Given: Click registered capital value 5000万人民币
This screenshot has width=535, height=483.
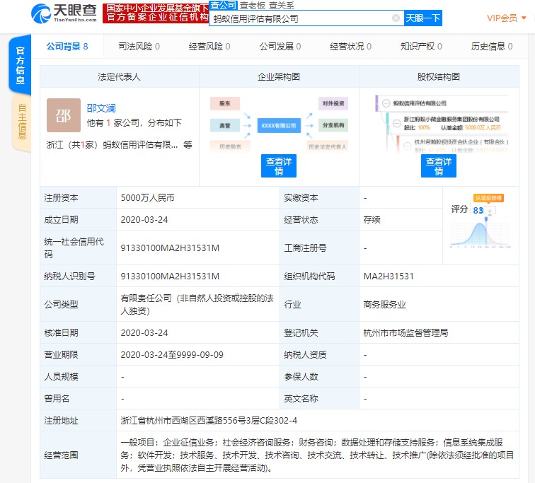Looking at the screenshot, I should tap(147, 198).
